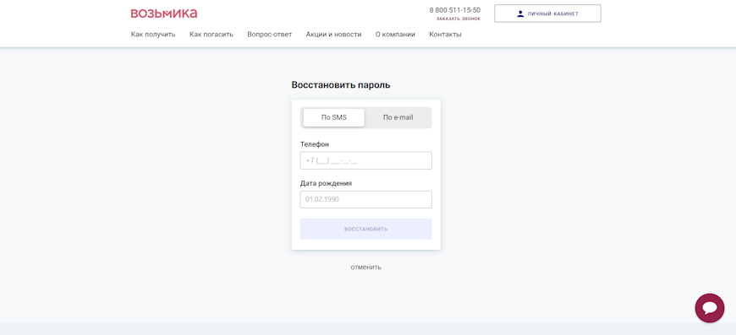
Task: Click the Возьмика logo
Action: [x=164, y=14]
